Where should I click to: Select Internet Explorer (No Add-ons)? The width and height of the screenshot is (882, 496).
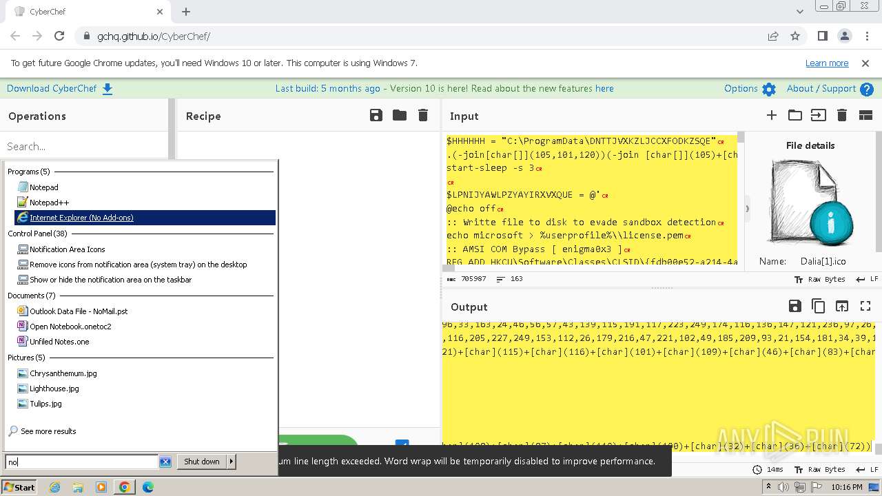coord(145,218)
